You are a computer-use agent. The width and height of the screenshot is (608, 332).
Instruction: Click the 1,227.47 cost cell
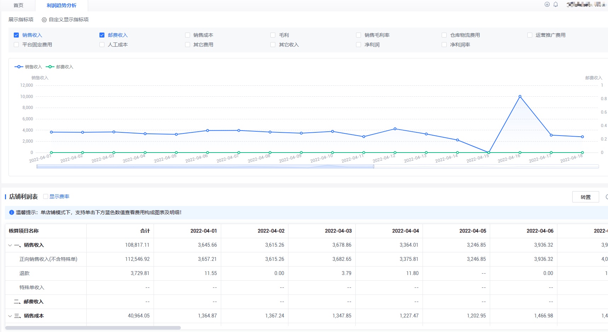409,316
